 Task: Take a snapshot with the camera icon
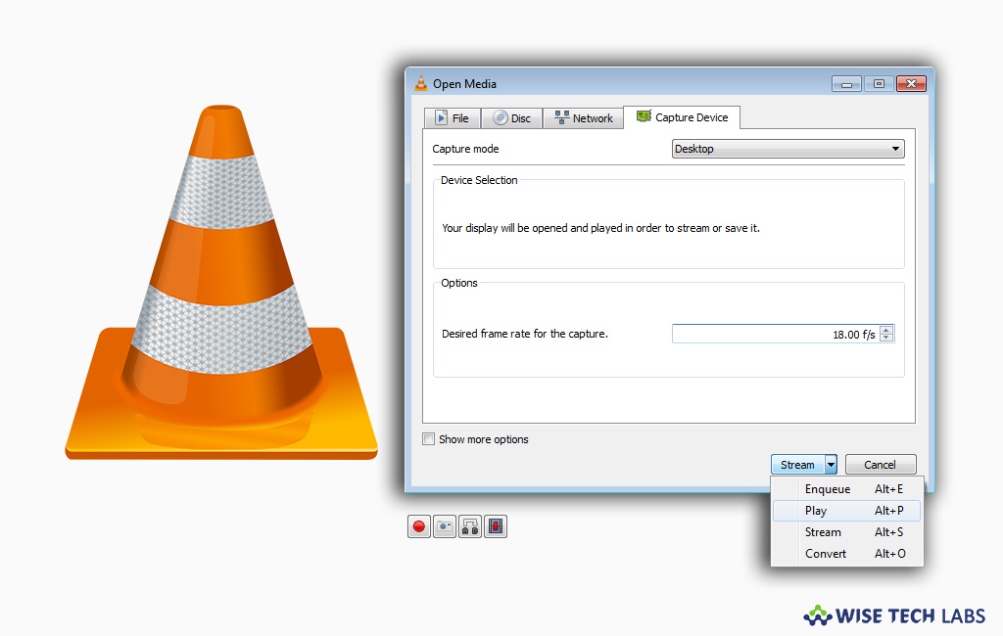tap(445, 526)
